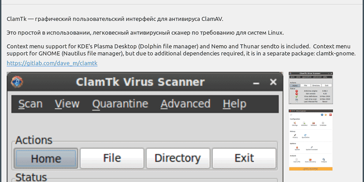Click the Quarantine icon under History in the thumbnail

point(305,135)
